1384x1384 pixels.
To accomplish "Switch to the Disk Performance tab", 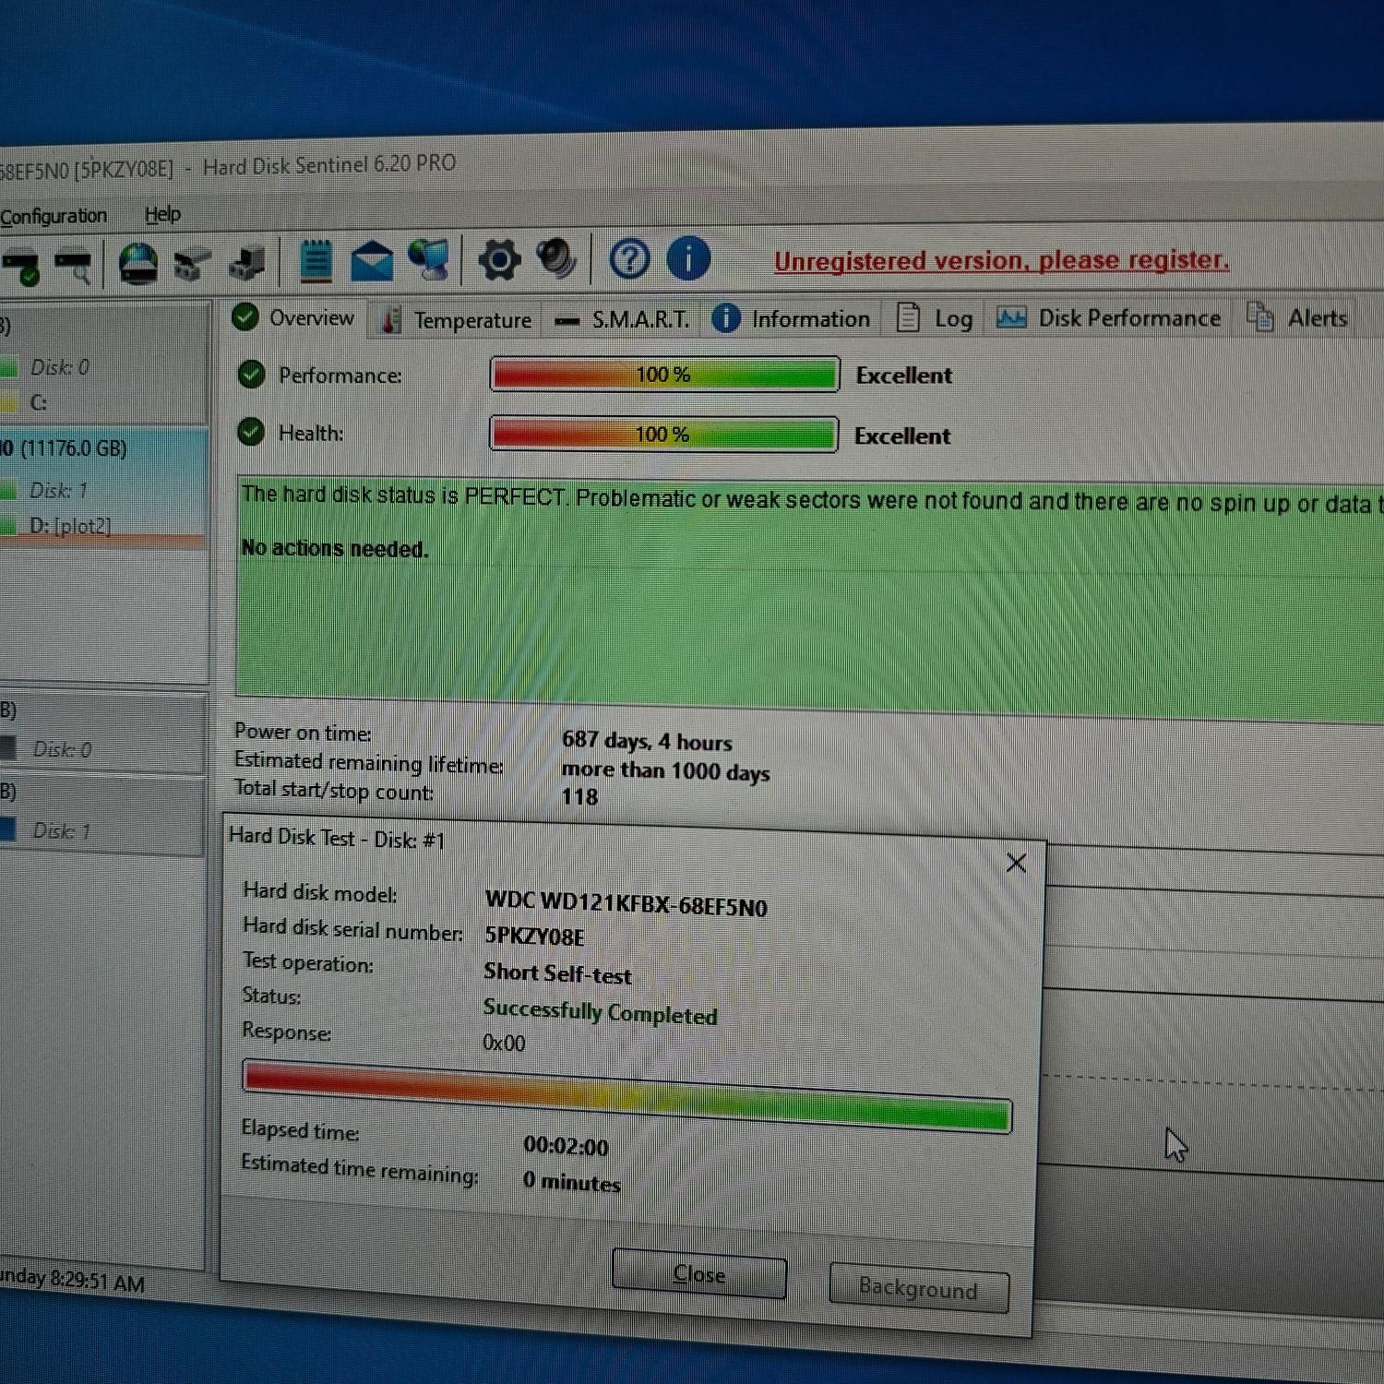I will point(1108,318).
